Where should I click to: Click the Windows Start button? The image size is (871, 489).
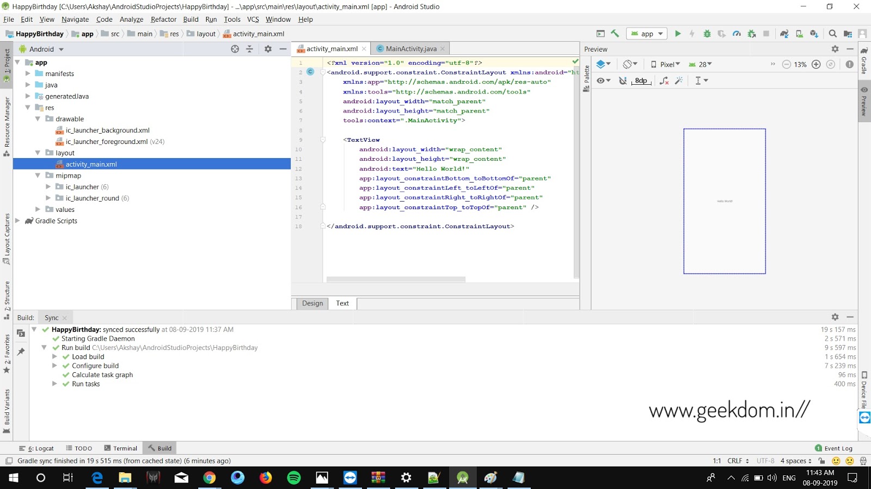click(14, 478)
